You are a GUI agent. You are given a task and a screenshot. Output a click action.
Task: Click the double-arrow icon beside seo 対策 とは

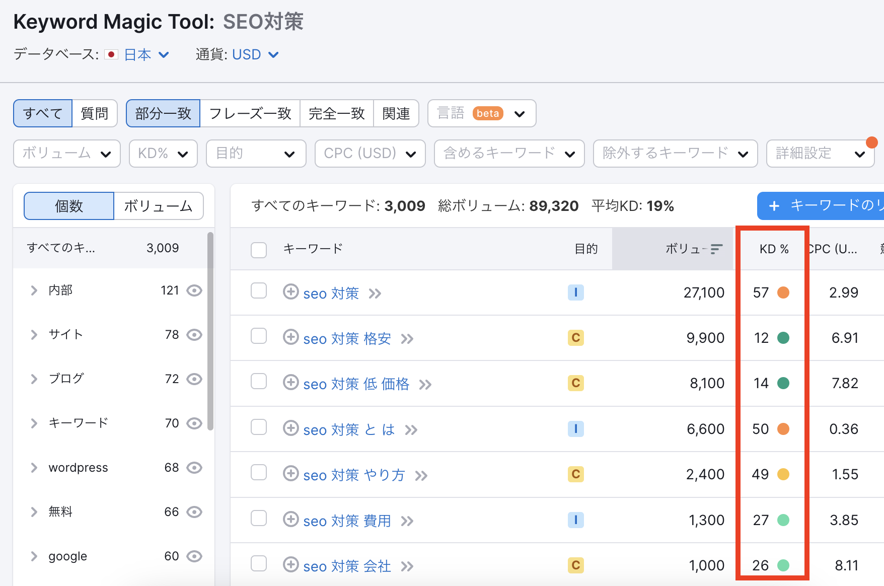[x=412, y=429]
